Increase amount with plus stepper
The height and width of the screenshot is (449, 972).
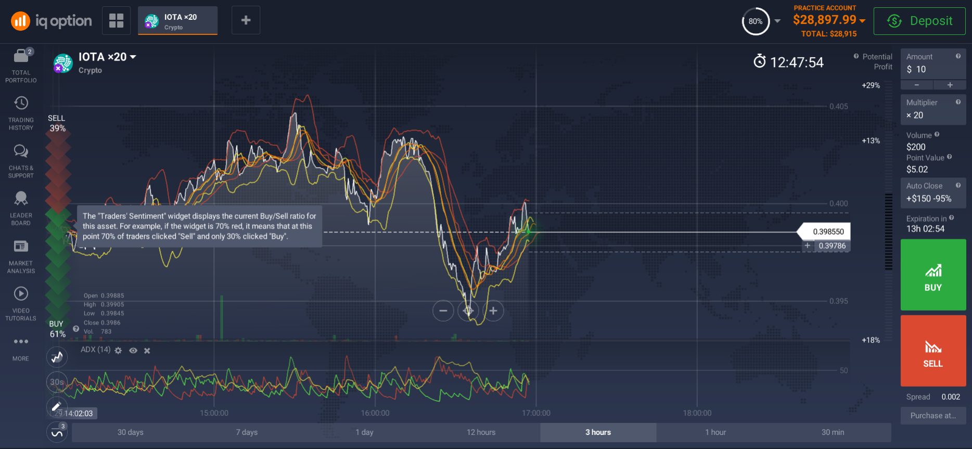(950, 85)
